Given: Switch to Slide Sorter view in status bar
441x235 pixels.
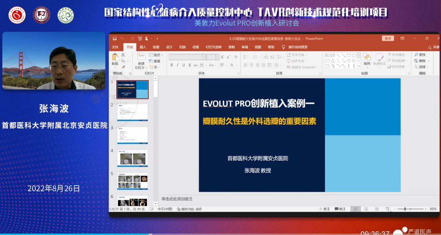Looking at the screenshot, I should pos(366,209).
